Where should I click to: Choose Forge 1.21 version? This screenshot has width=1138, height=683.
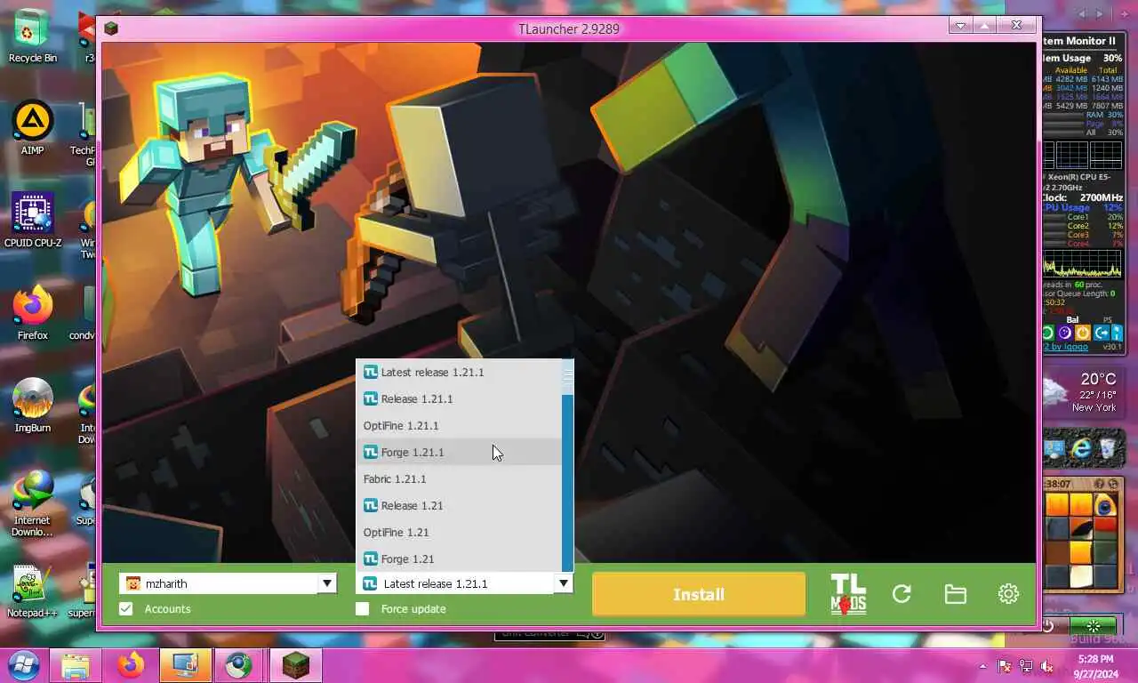[459, 558]
